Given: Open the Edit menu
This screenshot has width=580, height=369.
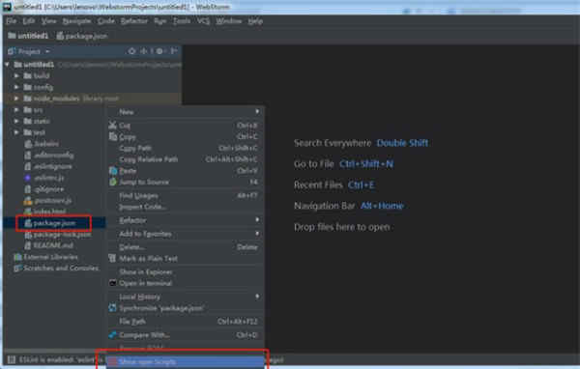Looking at the screenshot, I should (28, 21).
